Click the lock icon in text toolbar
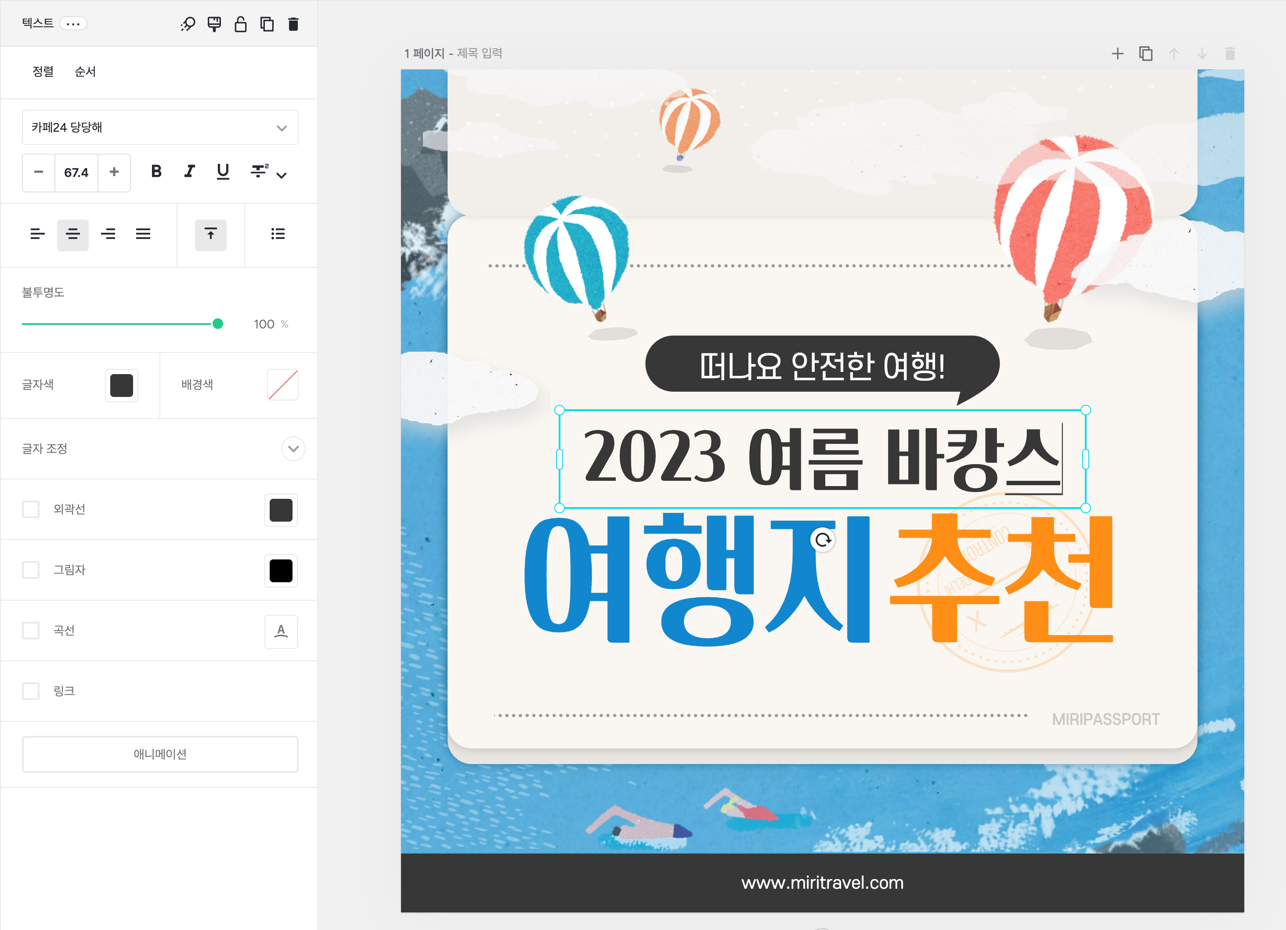Image resolution: width=1286 pixels, height=930 pixels. [240, 24]
